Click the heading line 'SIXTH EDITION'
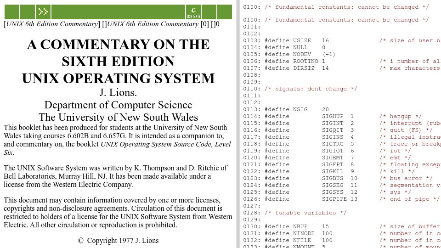This screenshot has width=441, height=248. point(118,61)
